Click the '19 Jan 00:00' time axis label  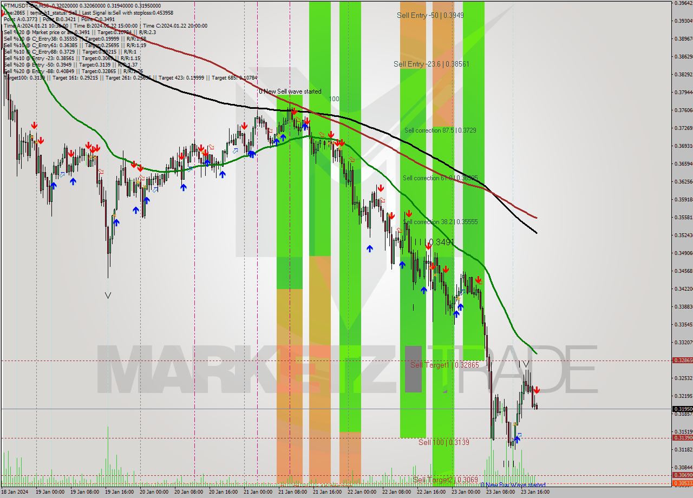tap(50, 492)
